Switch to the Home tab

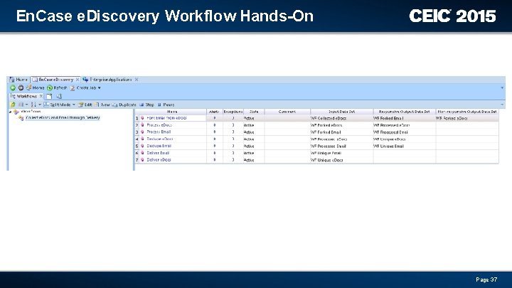coord(18,80)
